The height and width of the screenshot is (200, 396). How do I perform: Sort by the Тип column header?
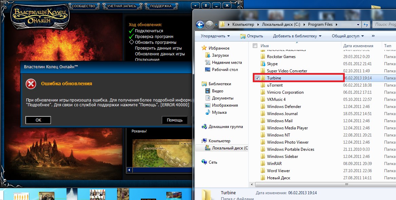point(388,46)
